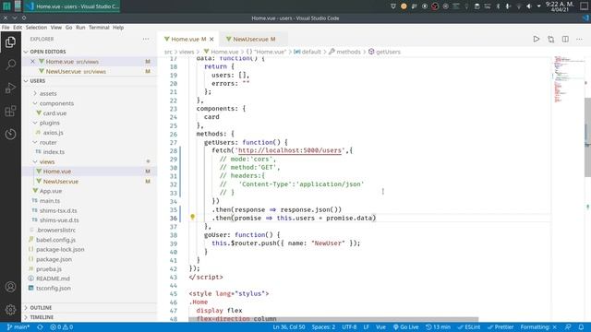Image resolution: width=591 pixels, height=332 pixels.
Task: Click the system volume icon in tray
Action: 529,6
